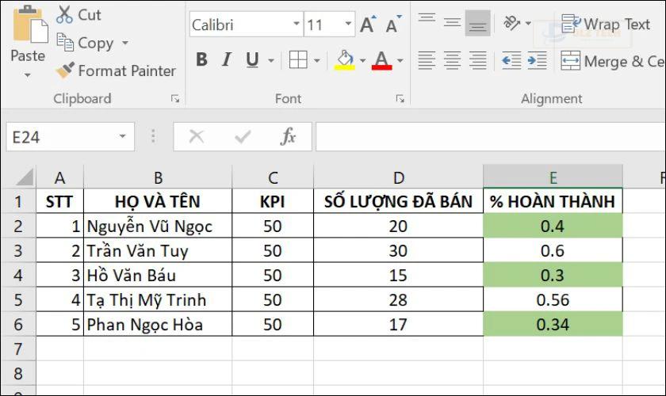Align text right
This screenshot has height=396, width=666.
pyautogui.click(x=478, y=61)
